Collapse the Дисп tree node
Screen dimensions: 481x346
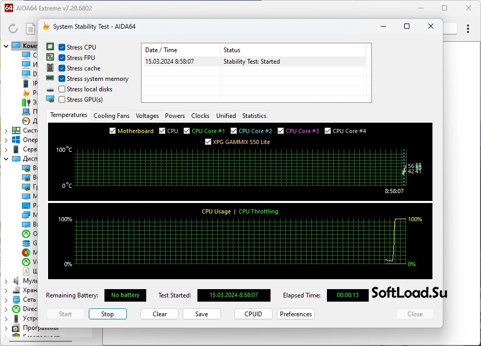point(6,159)
